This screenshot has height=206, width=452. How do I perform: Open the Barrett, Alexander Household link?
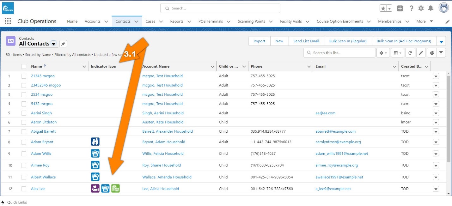[x=167, y=131]
